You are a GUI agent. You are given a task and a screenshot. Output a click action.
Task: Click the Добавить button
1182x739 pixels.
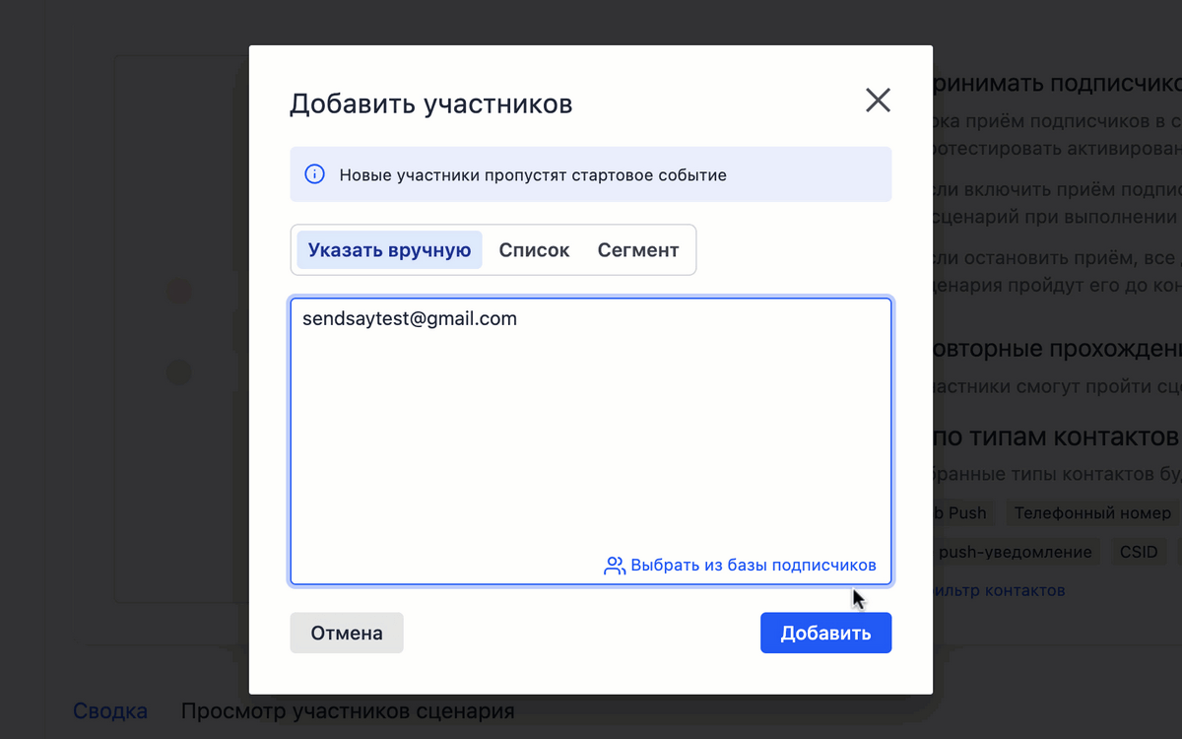[x=825, y=633]
